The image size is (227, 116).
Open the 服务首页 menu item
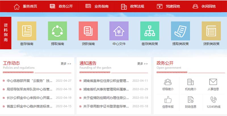coord(30,6)
